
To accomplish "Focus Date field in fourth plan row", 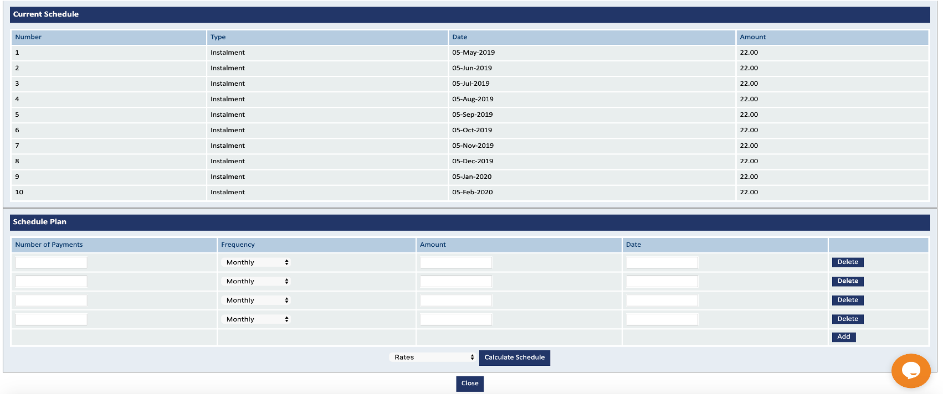I will pyautogui.click(x=662, y=319).
